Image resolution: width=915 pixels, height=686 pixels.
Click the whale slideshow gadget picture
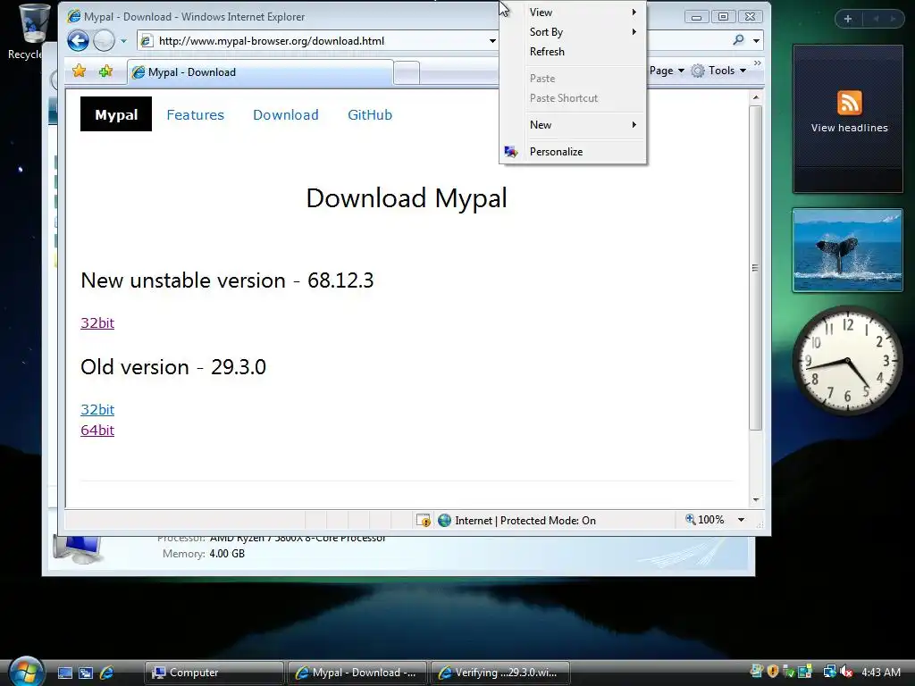[847, 250]
